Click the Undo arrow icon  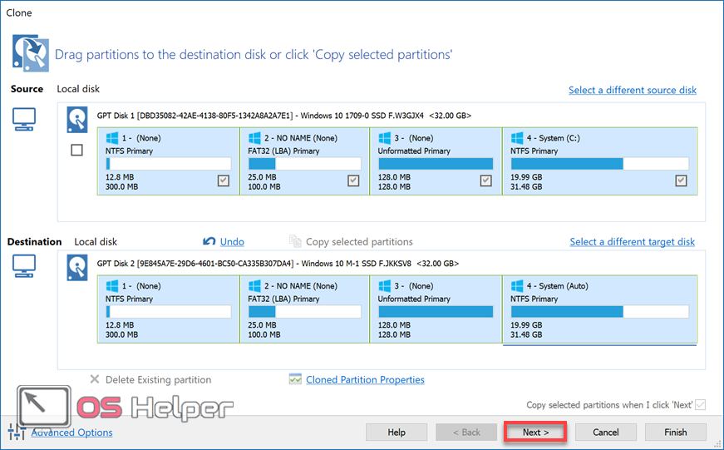209,241
